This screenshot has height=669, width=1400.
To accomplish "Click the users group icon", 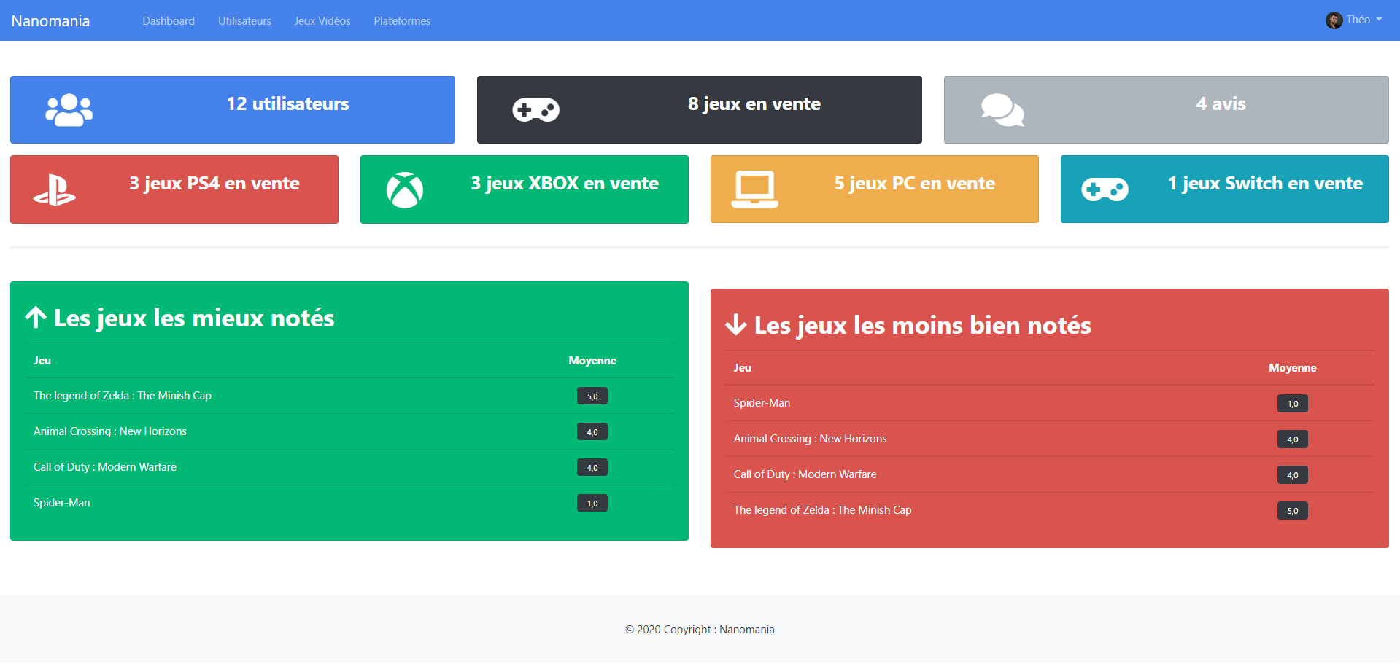I will click(69, 110).
